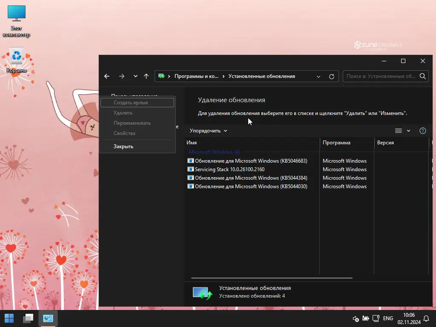The image size is (436, 327).
Task: Click the Up one level arrow icon
Action: (146, 76)
